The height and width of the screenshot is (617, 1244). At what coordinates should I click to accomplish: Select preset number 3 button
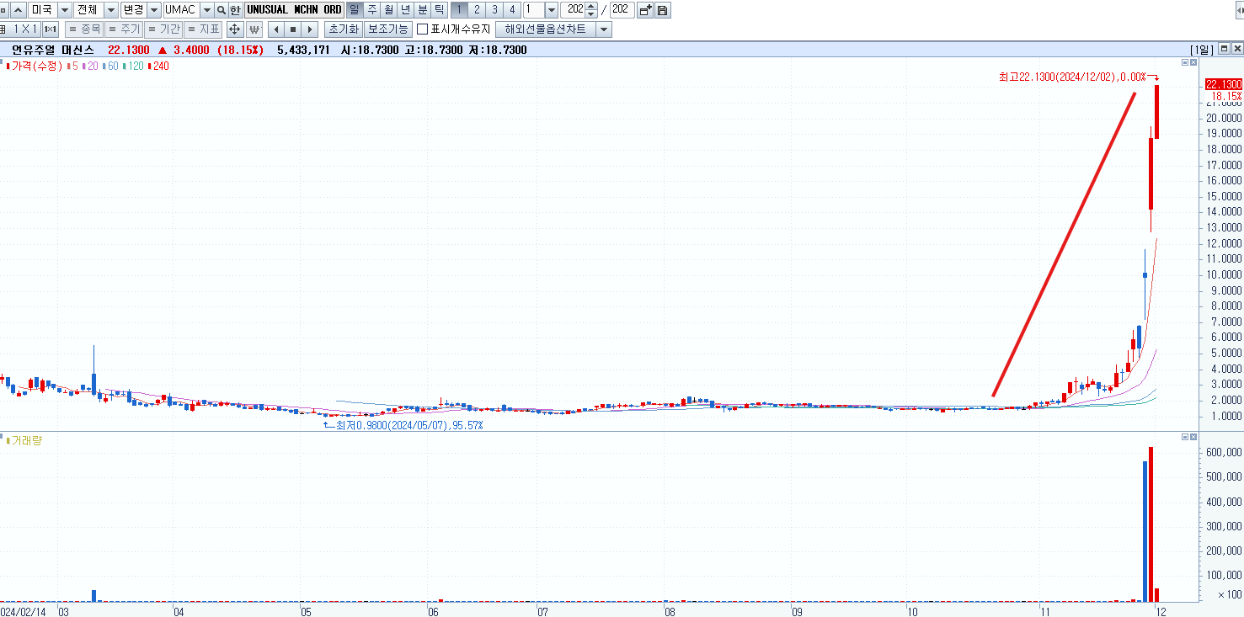494,10
